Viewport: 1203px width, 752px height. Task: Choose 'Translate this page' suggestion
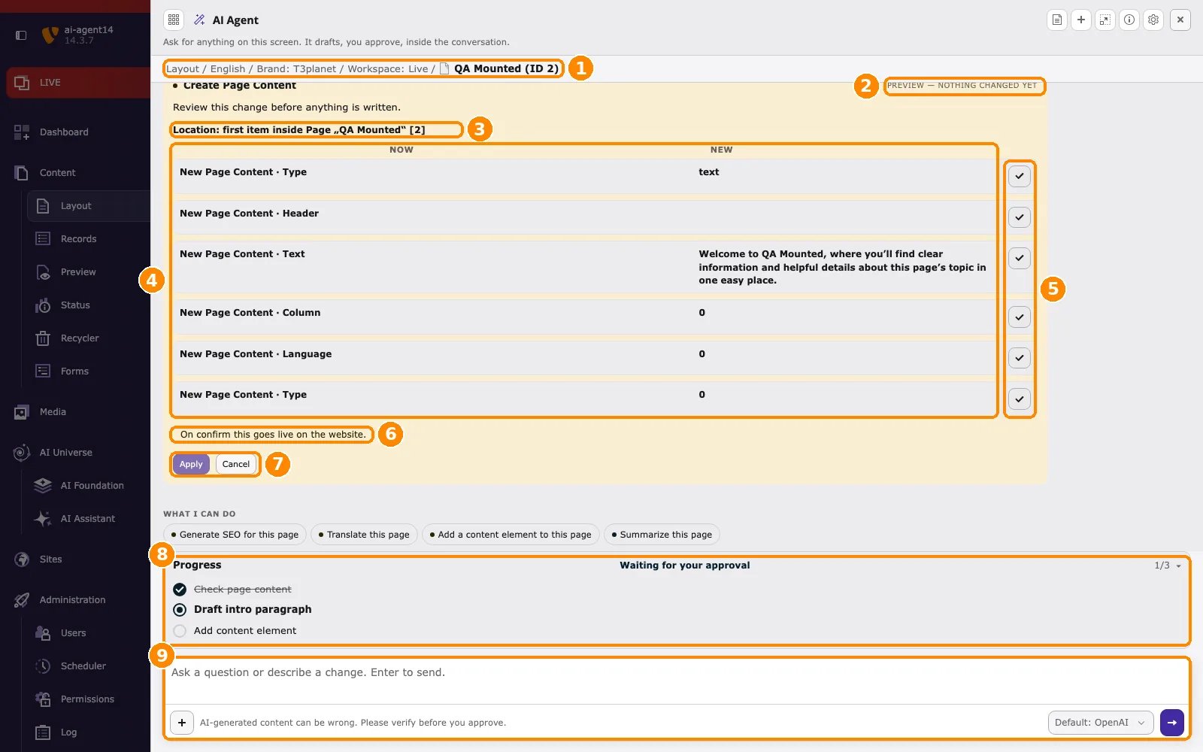click(x=364, y=535)
